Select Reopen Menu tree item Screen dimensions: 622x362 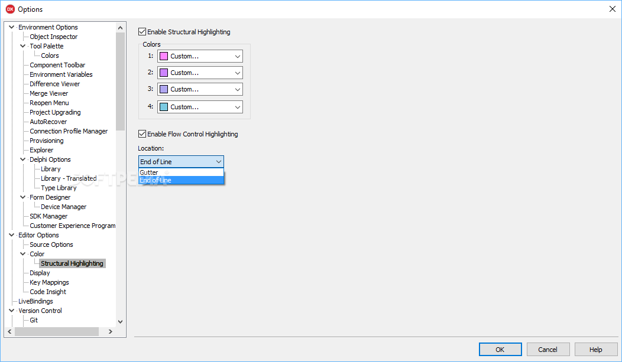49,103
